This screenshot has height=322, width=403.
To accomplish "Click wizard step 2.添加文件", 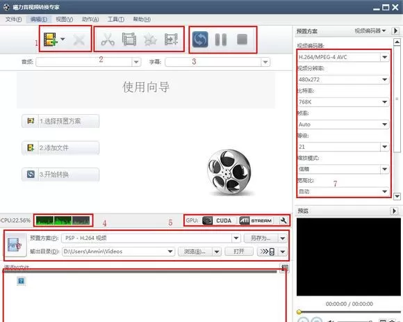I will coord(60,148).
